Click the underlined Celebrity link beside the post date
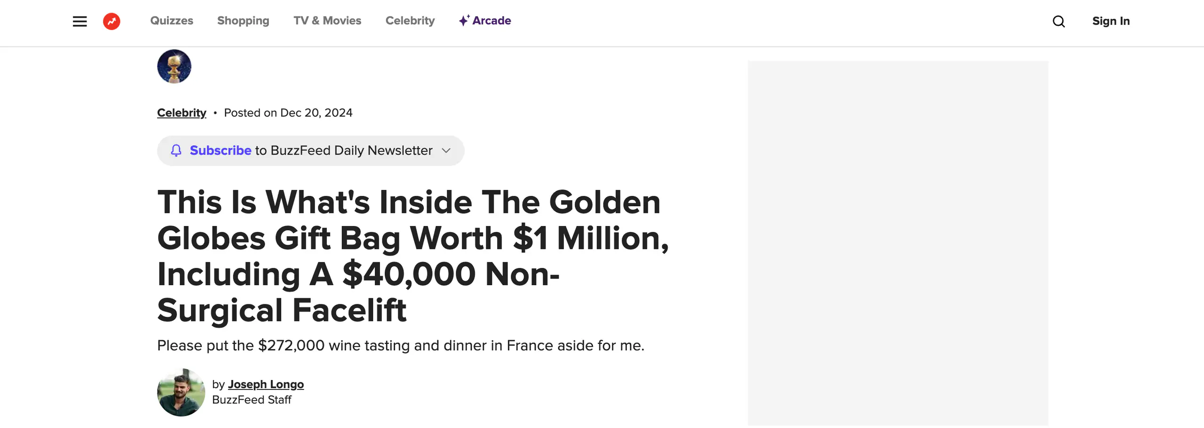Screen dimensions: 1204x428 click(182, 113)
